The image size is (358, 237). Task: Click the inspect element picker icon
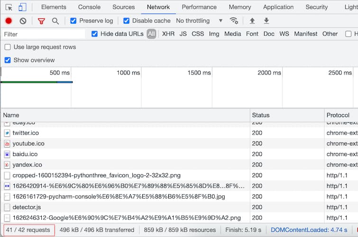click(9, 7)
